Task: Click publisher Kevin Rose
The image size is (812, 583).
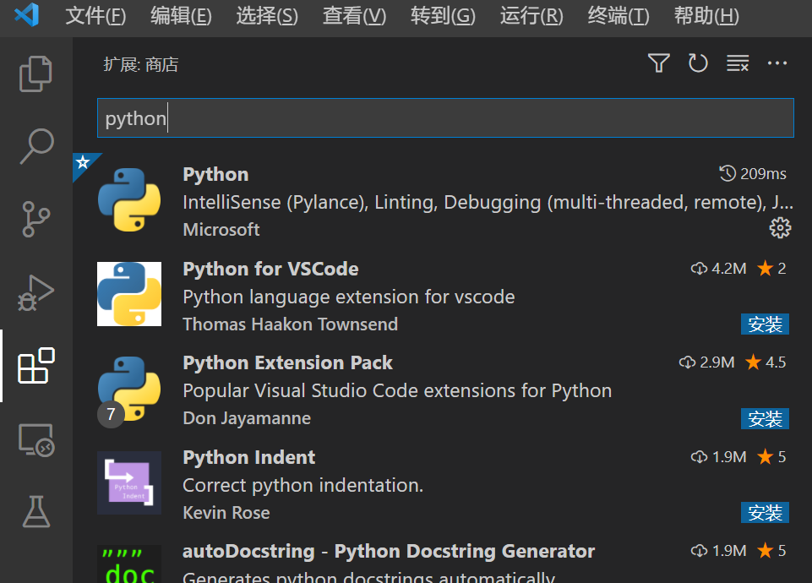Action: click(226, 513)
